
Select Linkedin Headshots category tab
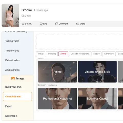tap(80, 54)
